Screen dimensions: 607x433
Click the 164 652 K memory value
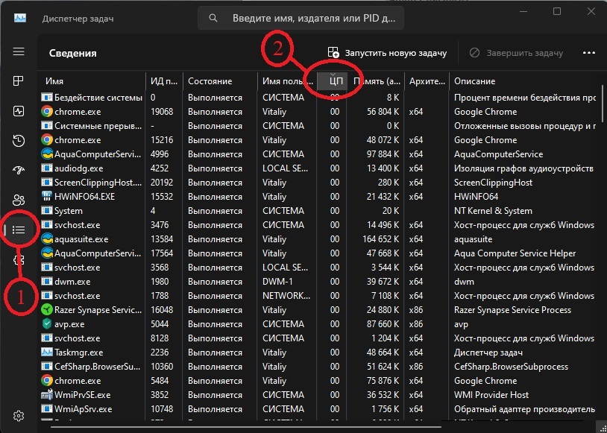pos(380,239)
